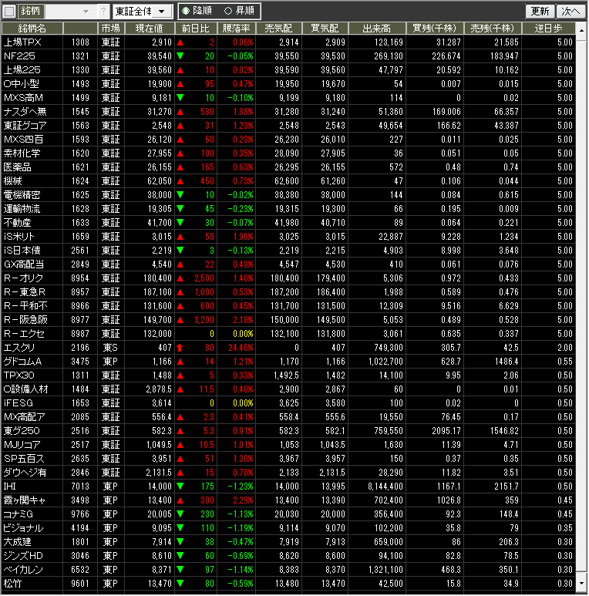The width and height of the screenshot is (589, 596).
Task: Select the 降順 radio button
Action: point(186,11)
